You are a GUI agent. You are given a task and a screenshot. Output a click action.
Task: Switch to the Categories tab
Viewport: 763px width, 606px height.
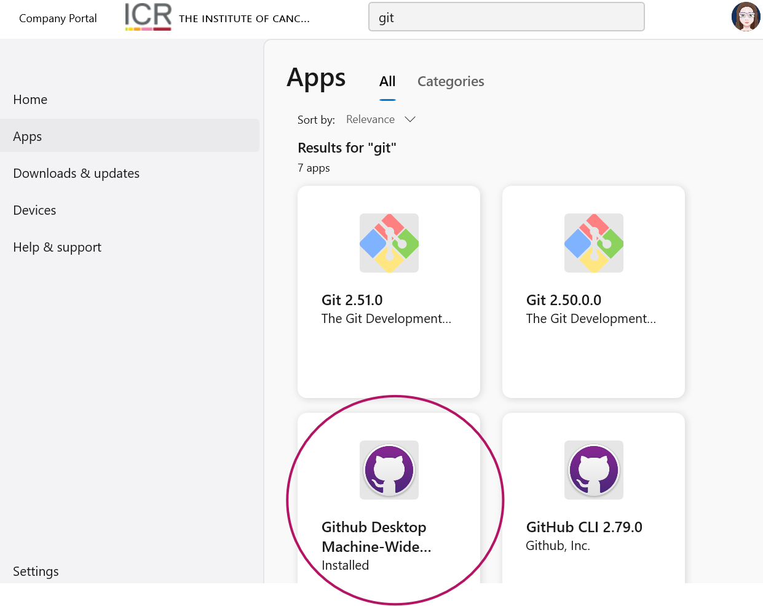point(451,82)
